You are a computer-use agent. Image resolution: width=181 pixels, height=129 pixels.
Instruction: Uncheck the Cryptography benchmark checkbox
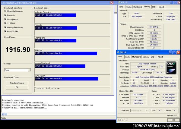point(5,19)
